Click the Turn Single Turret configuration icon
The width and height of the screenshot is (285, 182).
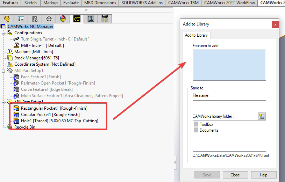[16, 39]
